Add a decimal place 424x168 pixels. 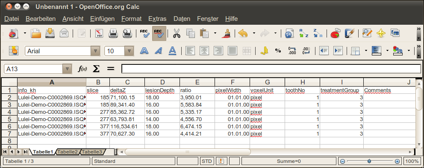[292, 51]
